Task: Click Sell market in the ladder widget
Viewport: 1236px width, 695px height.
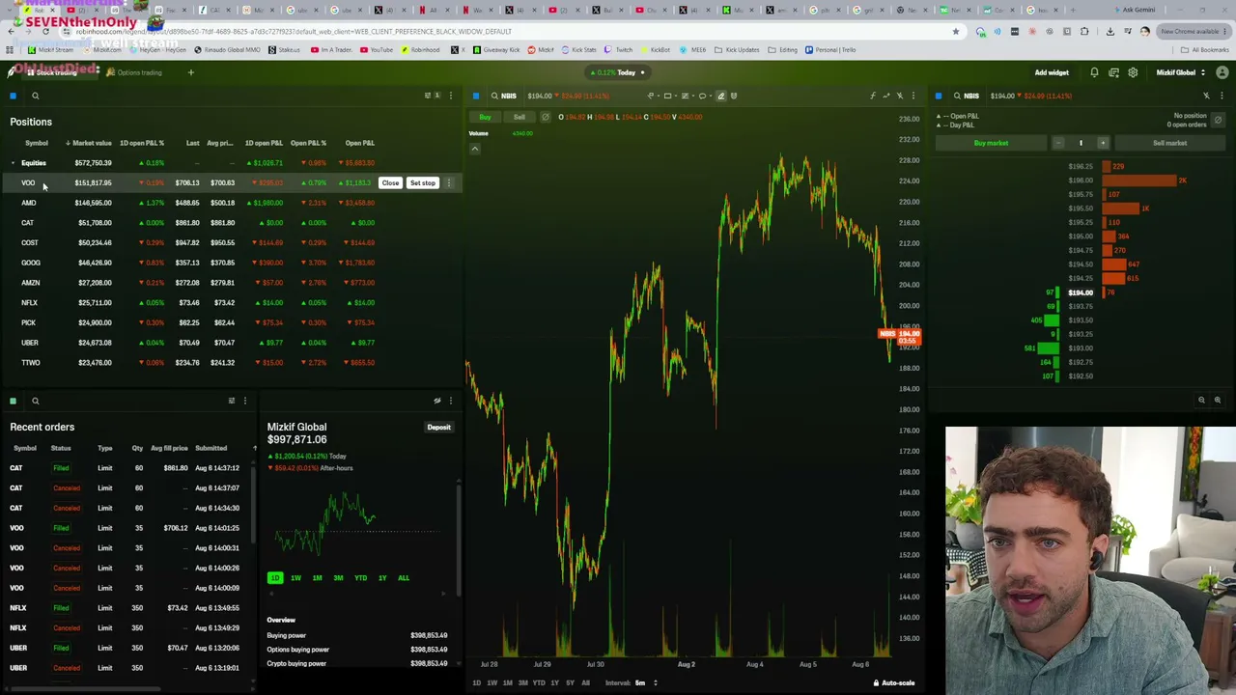Action: pyautogui.click(x=1169, y=143)
